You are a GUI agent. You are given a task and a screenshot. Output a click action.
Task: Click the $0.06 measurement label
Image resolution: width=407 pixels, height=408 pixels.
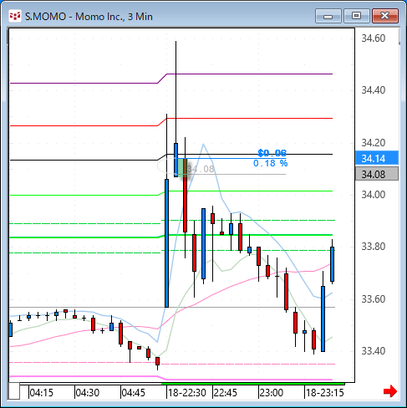point(272,153)
